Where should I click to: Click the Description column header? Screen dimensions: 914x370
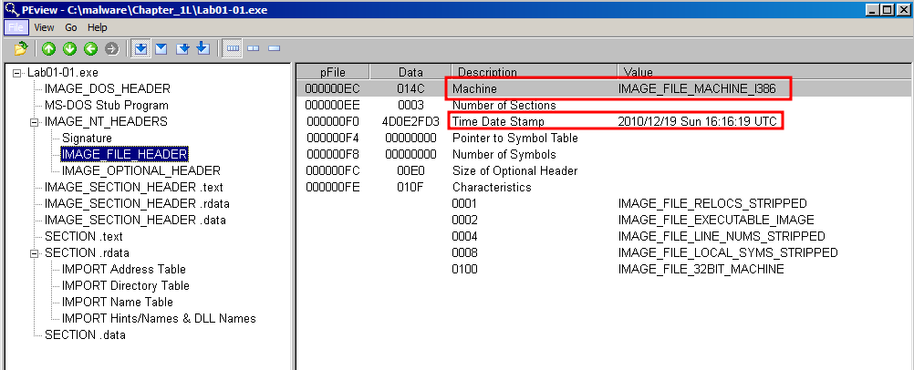534,72
